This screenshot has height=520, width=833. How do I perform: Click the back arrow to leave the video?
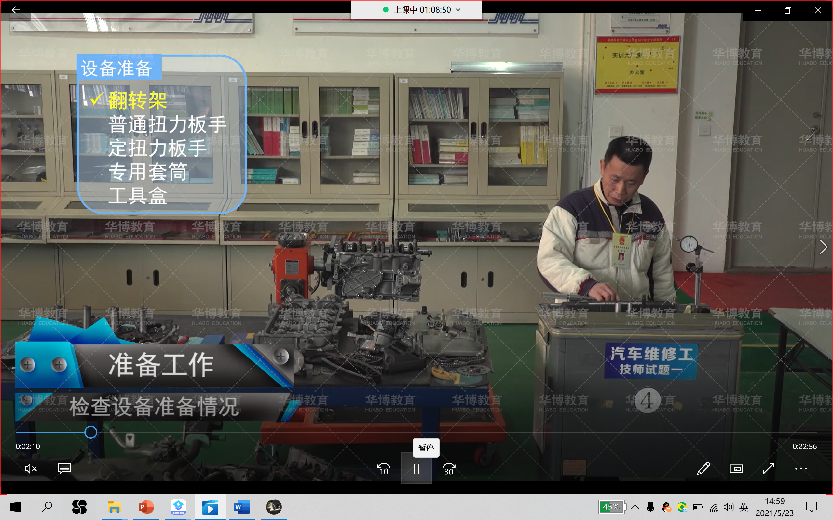click(16, 10)
